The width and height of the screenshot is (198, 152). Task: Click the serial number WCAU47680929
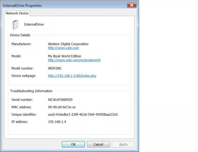point(60,99)
